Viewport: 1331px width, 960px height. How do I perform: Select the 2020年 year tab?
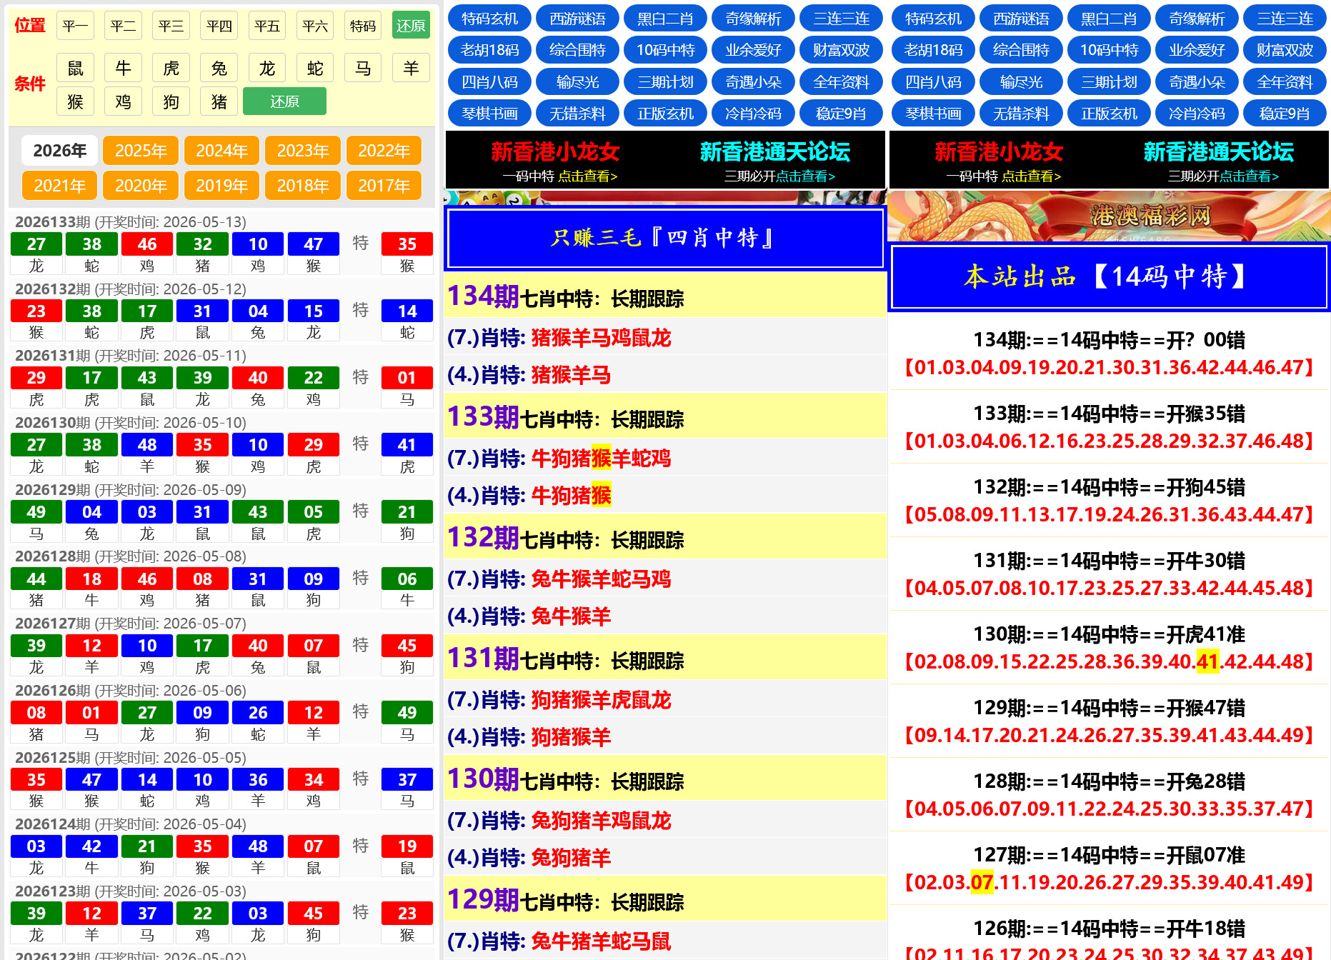141,186
